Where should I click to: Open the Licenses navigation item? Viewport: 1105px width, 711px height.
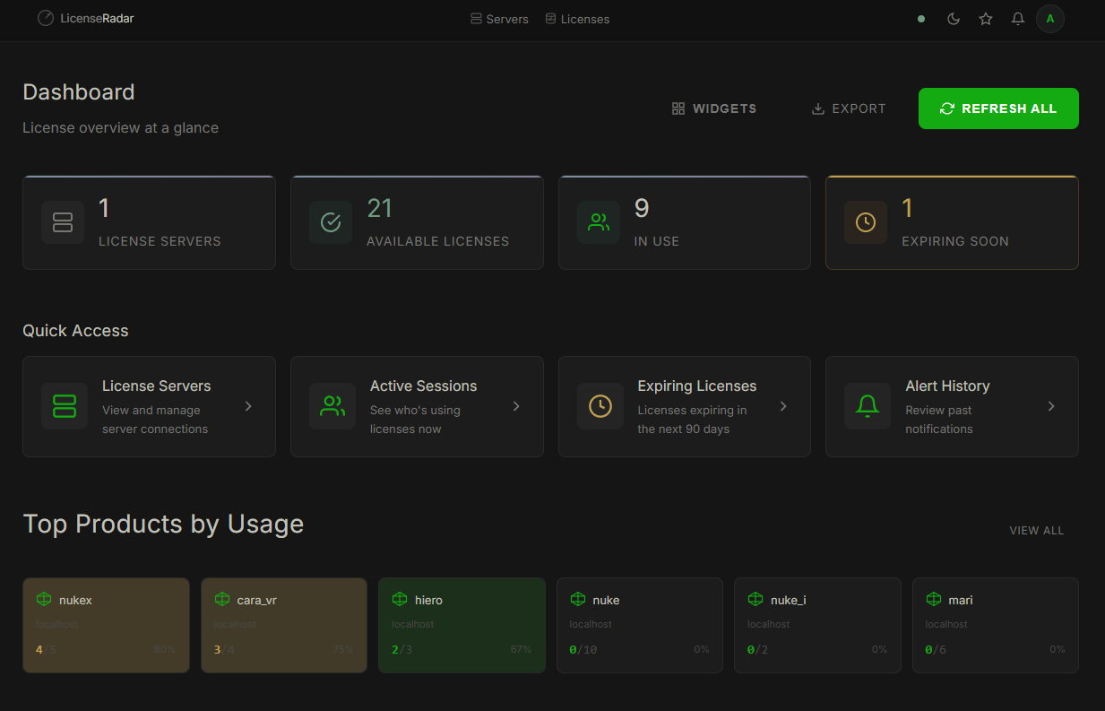point(577,18)
